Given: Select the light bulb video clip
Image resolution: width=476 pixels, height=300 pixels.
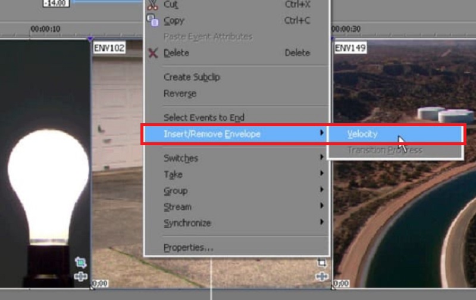Looking at the screenshot, I should click(45, 164).
